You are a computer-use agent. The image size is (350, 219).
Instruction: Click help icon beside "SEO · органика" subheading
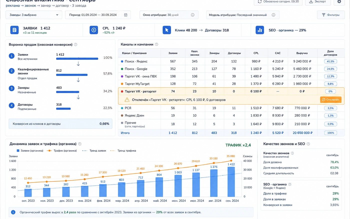290,184
